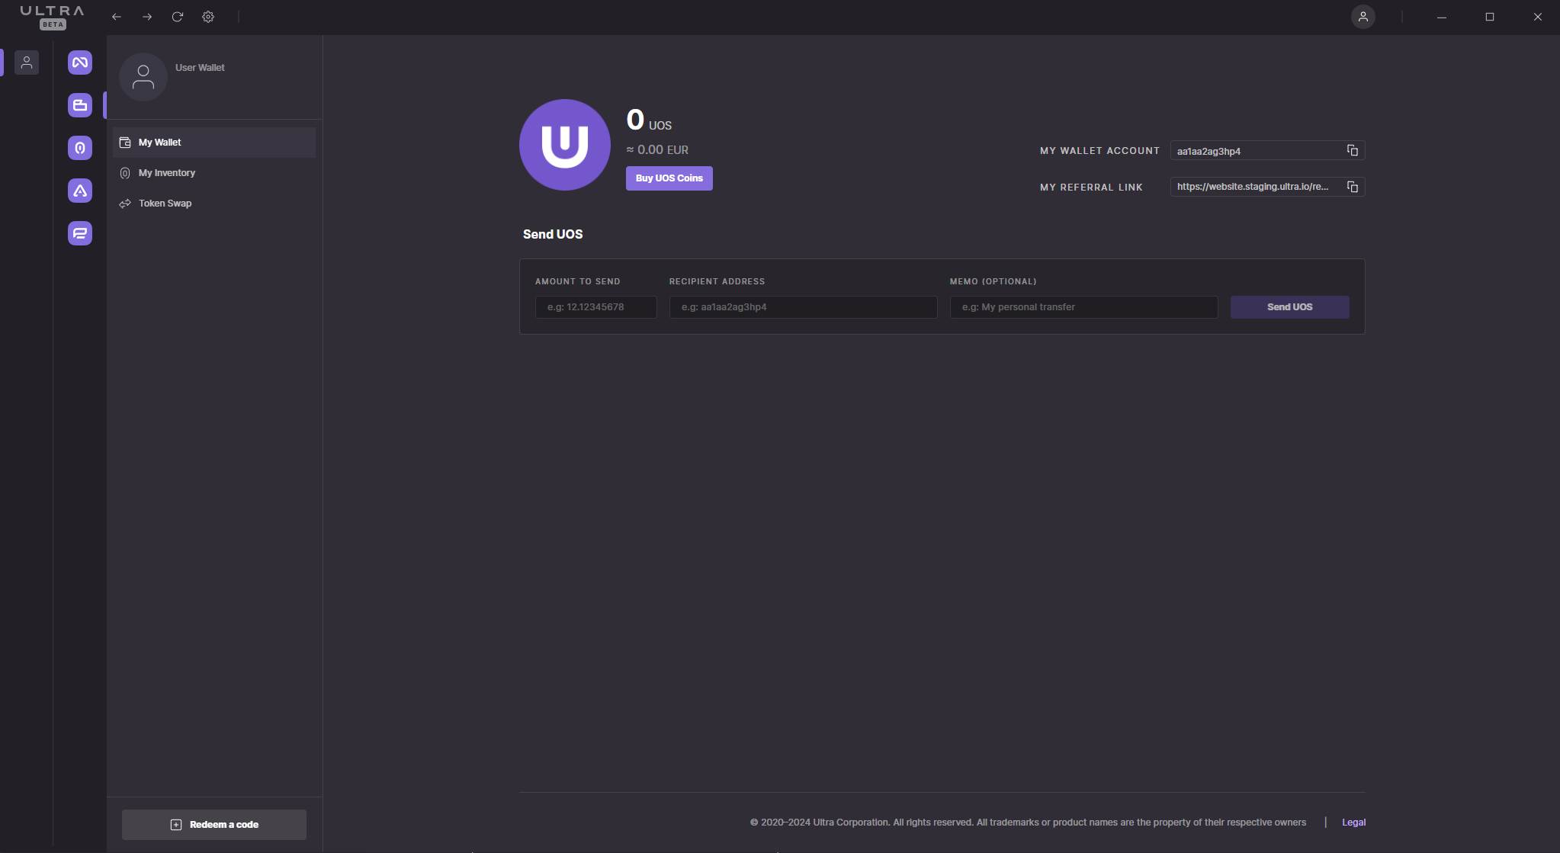Open the bottom purple sidebar app icon

80,233
